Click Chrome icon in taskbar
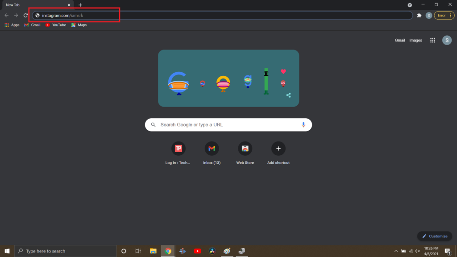Screen dimensions: 457x257 [168, 251]
